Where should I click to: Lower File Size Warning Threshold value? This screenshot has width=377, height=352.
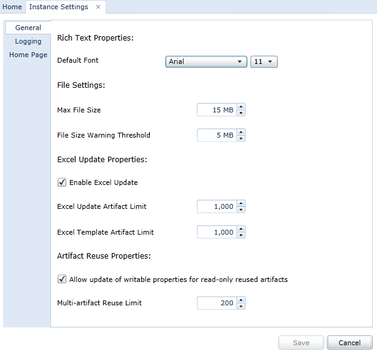(x=241, y=139)
